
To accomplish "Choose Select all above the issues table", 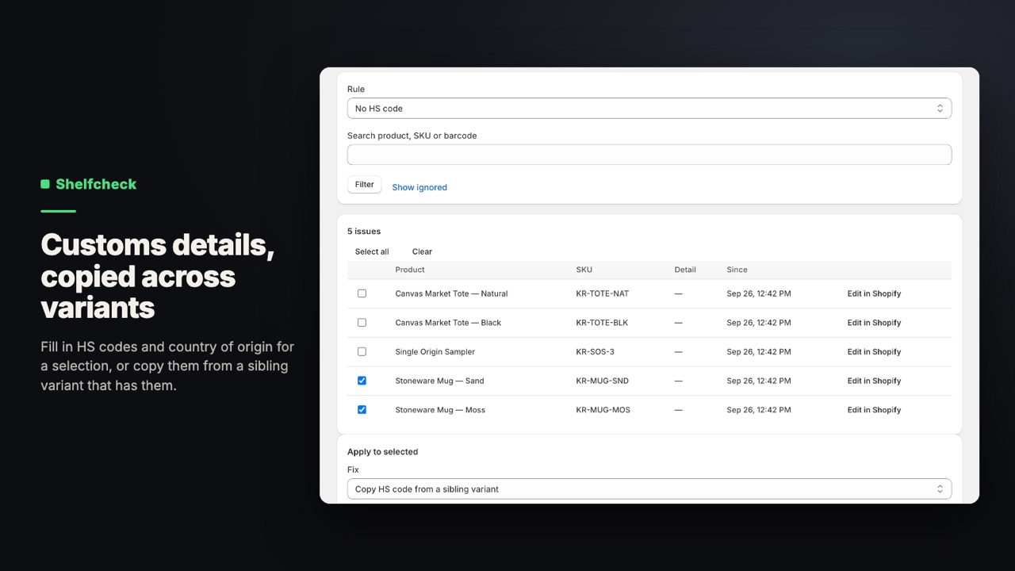I will click(372, 251).
